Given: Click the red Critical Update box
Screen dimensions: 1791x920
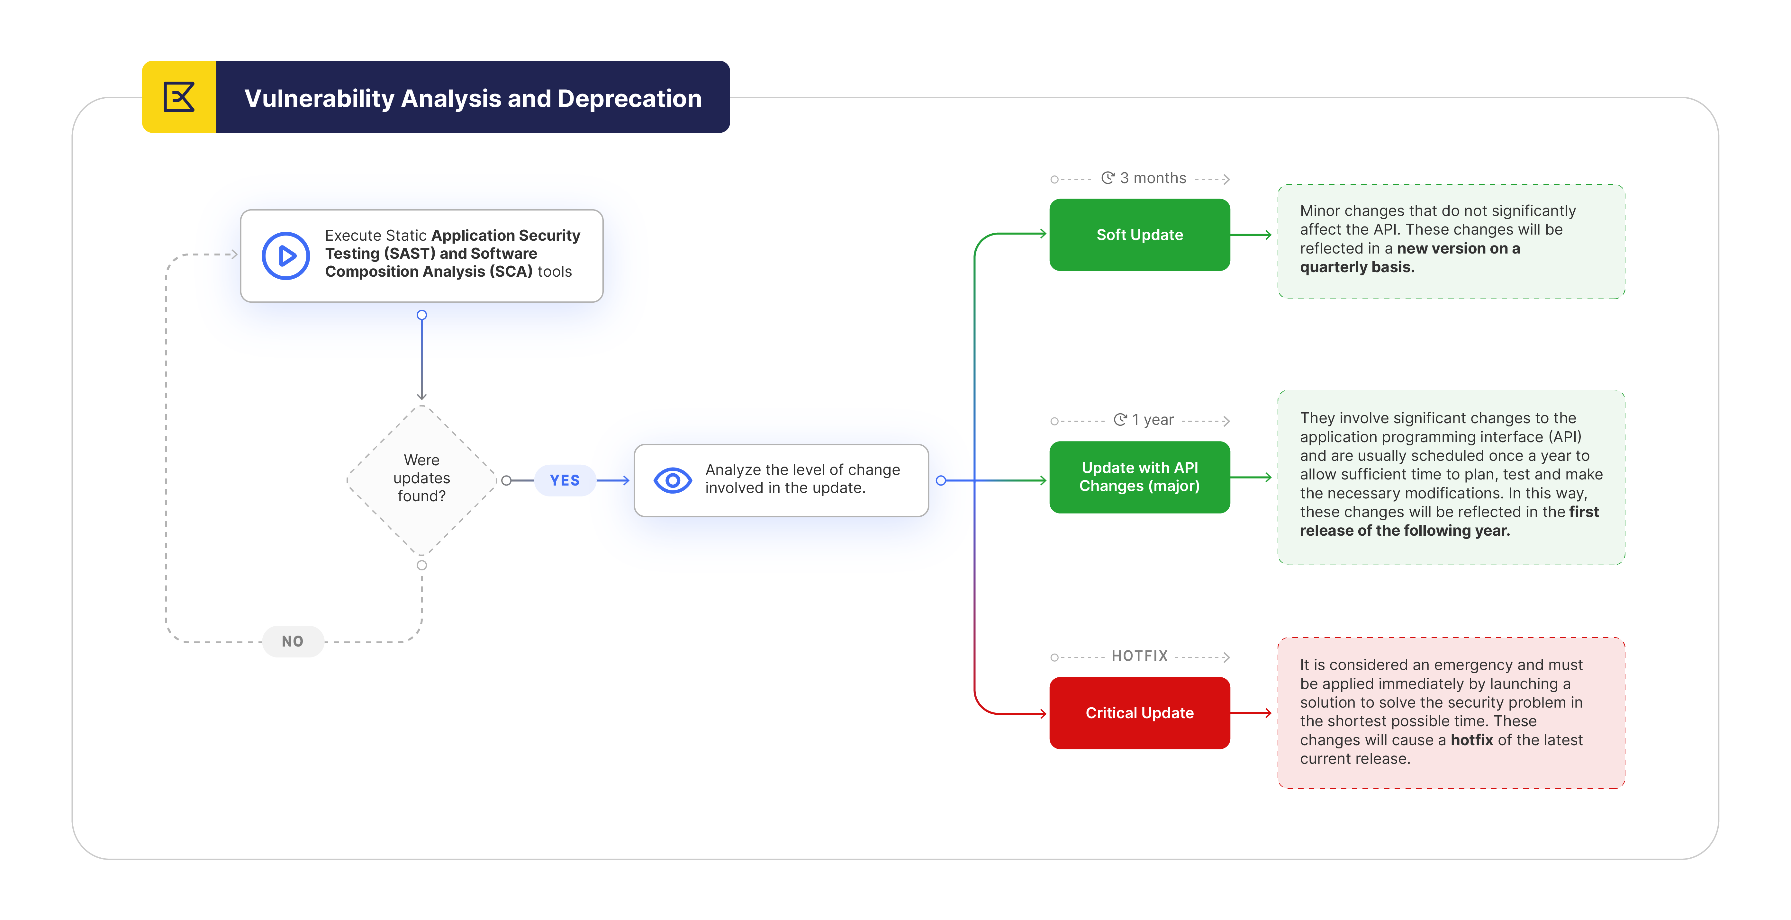Looking at the screenshot, I should coord(1140,713).
